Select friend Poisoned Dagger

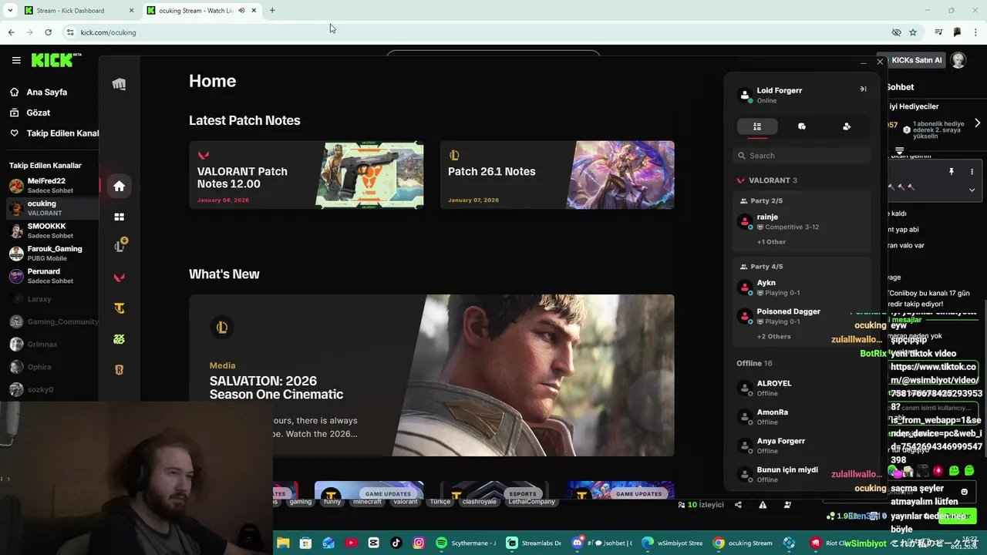point(802,316)
